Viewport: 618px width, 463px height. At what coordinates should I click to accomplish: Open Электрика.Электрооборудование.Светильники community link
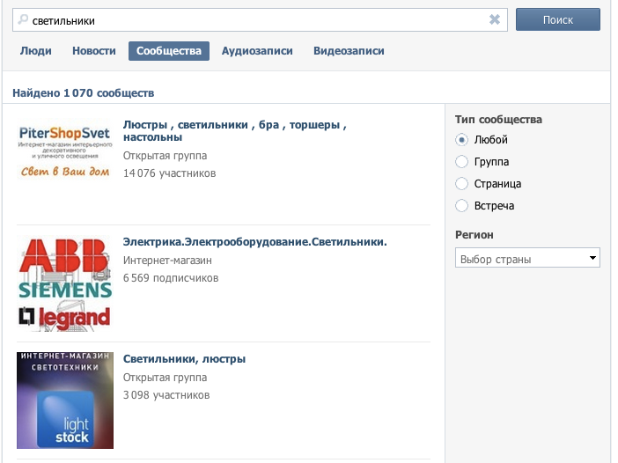pyautogui.click(x=255, y=241)
